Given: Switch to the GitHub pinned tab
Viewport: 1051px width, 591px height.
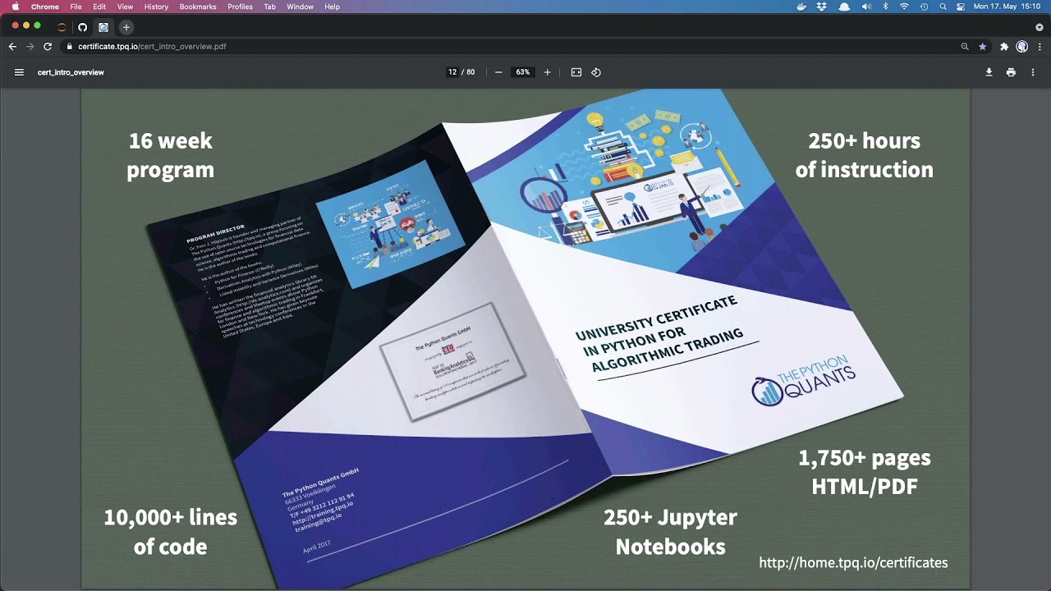Looking at the screenshot, I should (x=82, y=27).
